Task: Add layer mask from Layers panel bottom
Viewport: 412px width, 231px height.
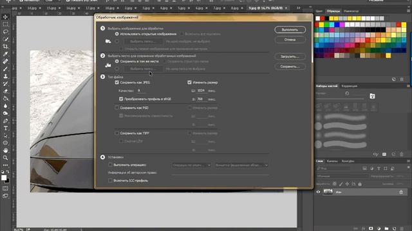Action: tap(371, 228)
